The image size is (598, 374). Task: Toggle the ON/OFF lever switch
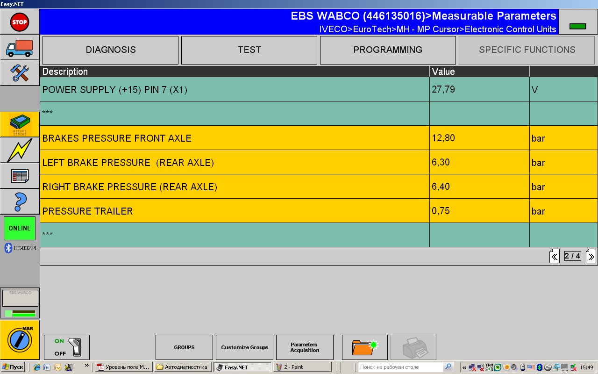coord(67,347)
